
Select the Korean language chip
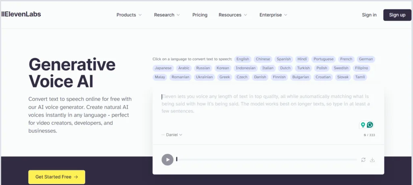pyautogui.click(x=223, y=68)
